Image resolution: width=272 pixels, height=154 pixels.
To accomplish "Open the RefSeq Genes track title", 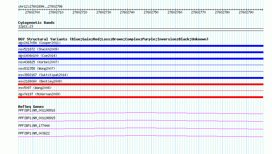I will coord(31,107).
